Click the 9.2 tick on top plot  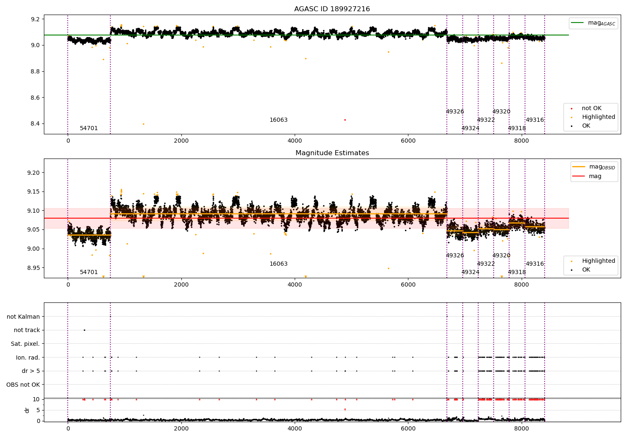[x=36, y=19]
